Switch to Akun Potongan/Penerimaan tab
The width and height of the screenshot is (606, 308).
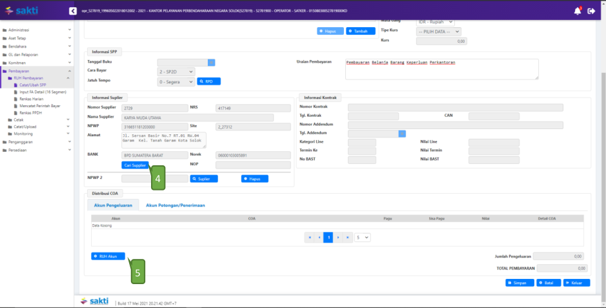pos(176,205)
